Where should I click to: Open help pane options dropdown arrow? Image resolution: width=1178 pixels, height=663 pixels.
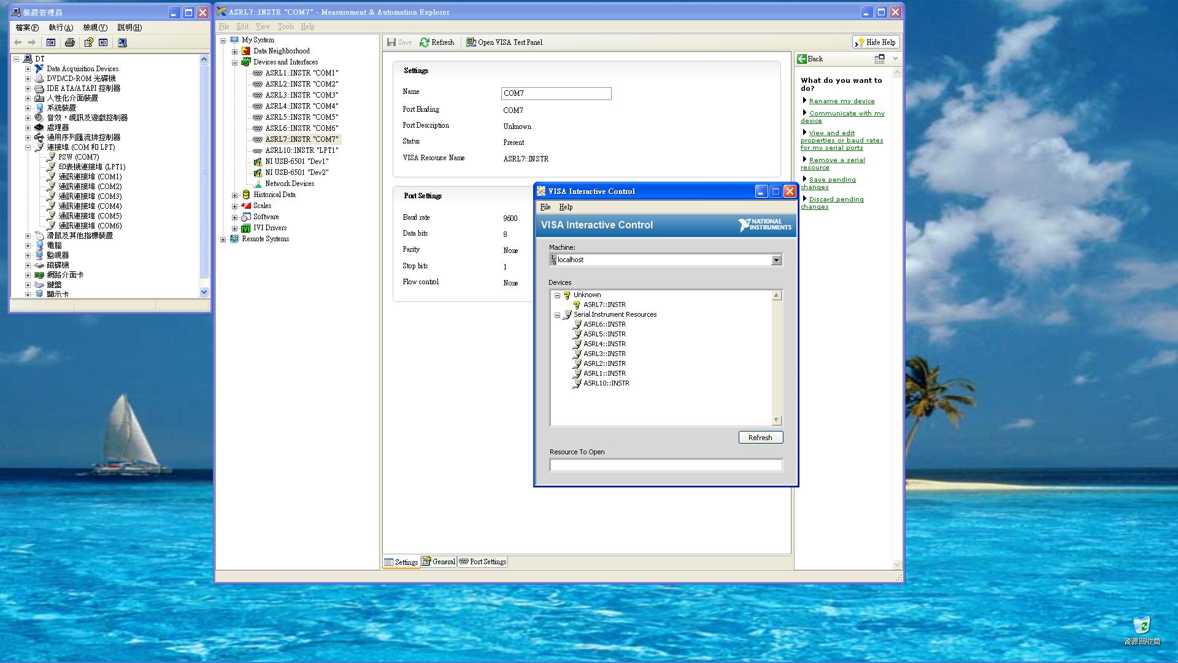tap(895, 59)
